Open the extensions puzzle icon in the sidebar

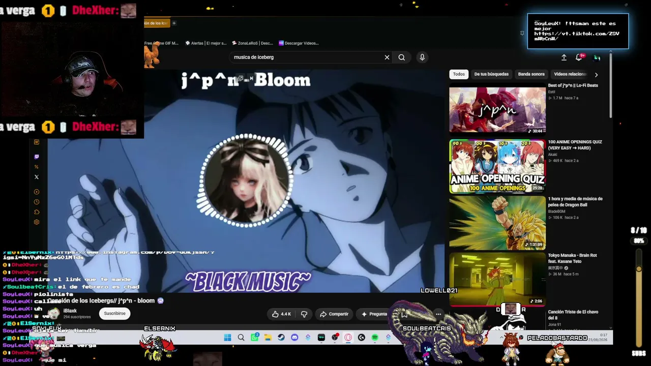point(37,212)
